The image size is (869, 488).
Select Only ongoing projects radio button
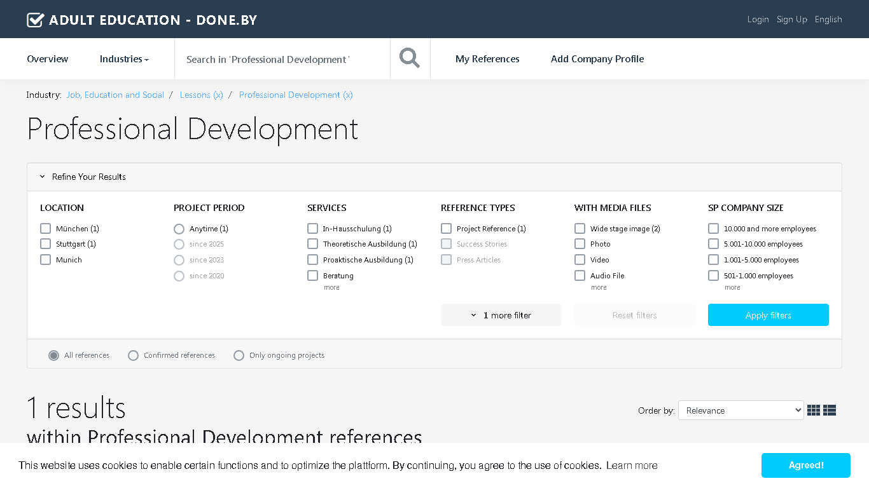click(x=239, y=355)
